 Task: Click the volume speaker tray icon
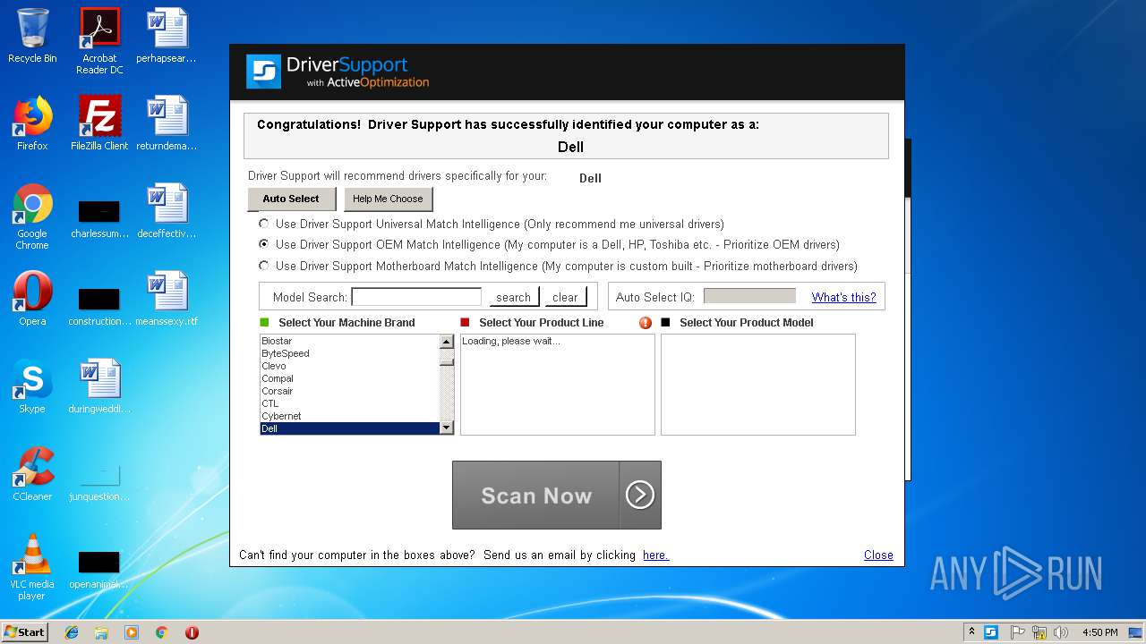[x=1061, y=632]
